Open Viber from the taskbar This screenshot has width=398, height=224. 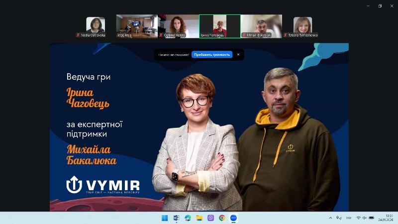[210, 218]
